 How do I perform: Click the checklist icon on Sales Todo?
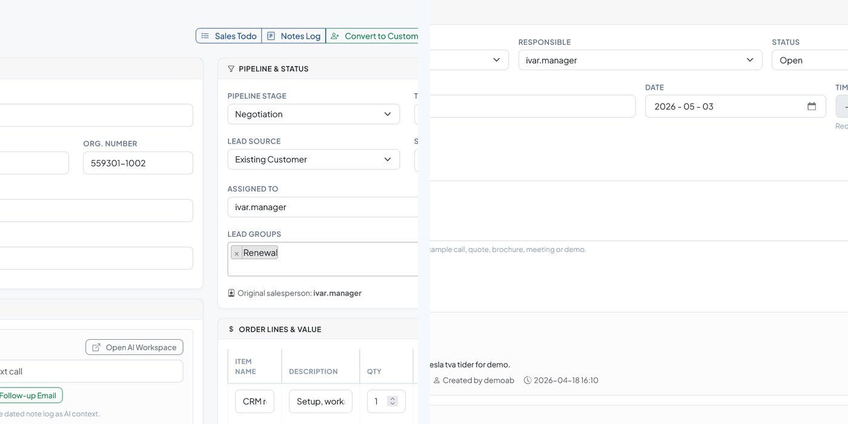coord(205,35)
